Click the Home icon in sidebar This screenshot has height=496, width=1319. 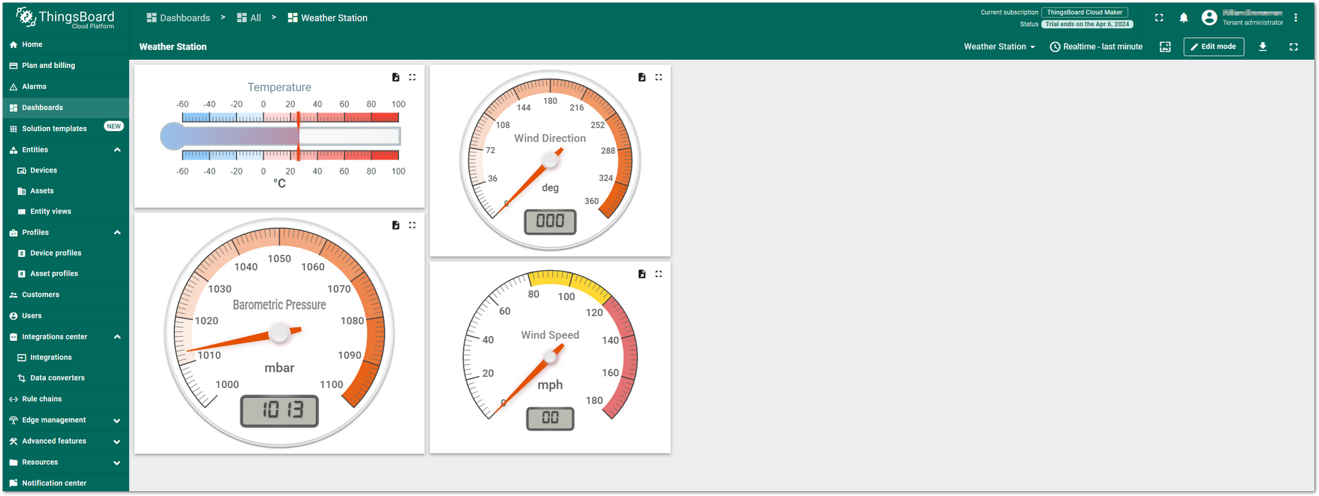coord(13,45)
